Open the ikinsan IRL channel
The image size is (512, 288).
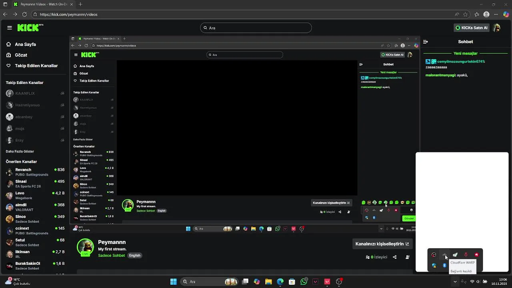click(x=35, y=254)
